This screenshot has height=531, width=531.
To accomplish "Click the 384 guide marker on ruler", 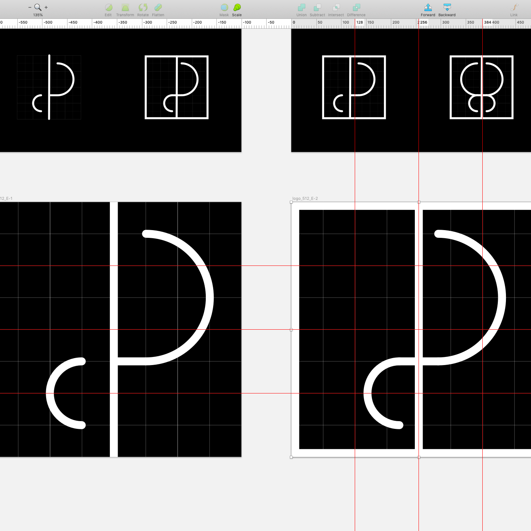I will [487, 22].
